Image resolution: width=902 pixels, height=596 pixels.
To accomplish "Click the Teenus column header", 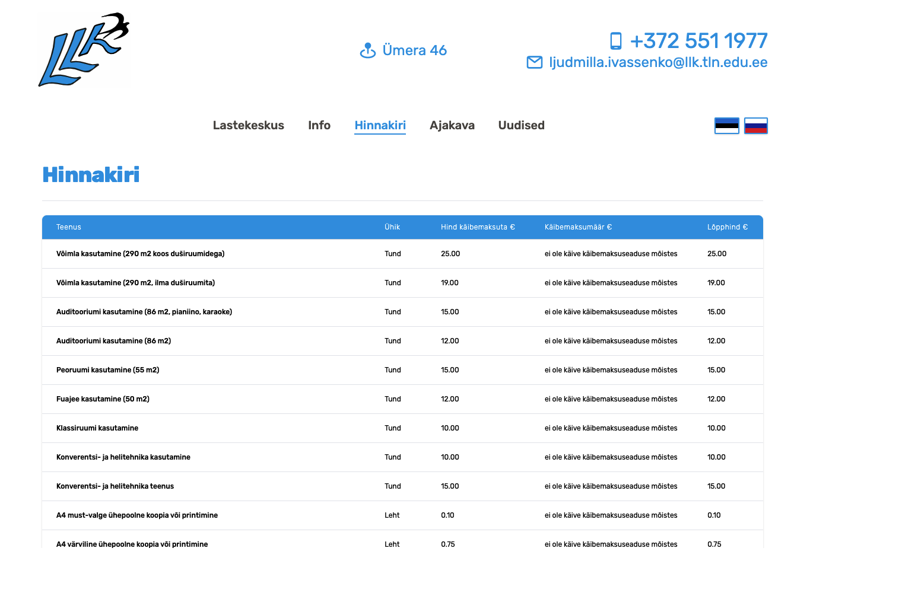I will pyautogui.click(x=69, y=227).
